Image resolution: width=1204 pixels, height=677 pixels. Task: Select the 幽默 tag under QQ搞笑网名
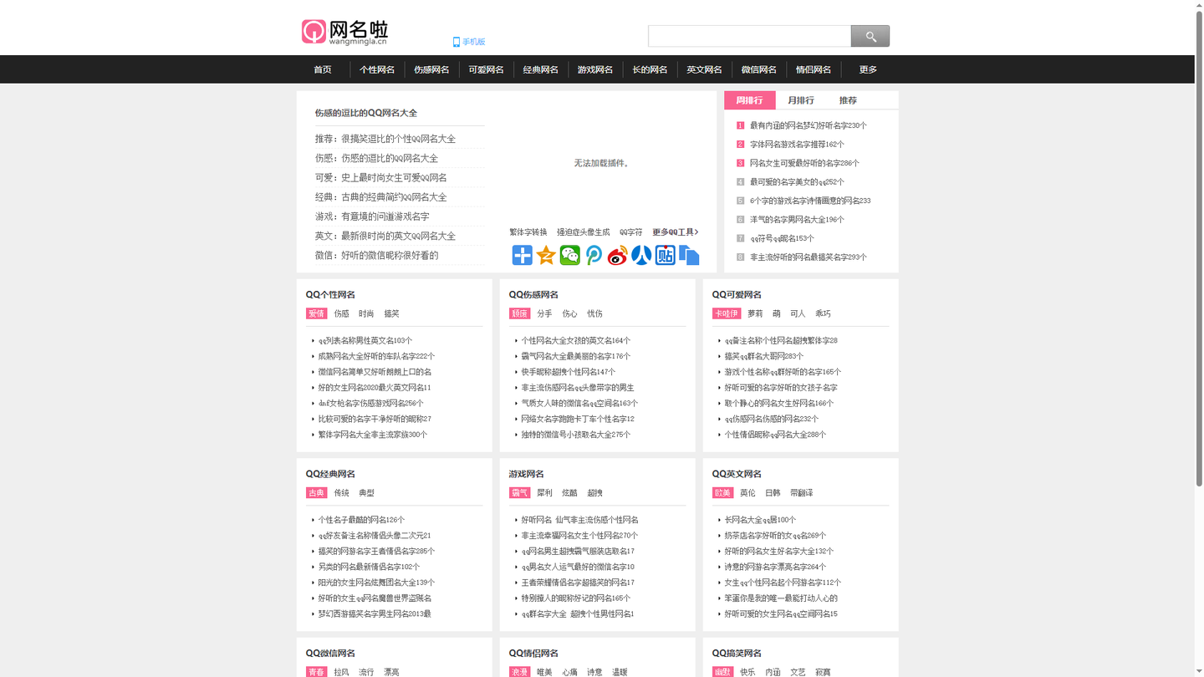click(x=722, y=671)
